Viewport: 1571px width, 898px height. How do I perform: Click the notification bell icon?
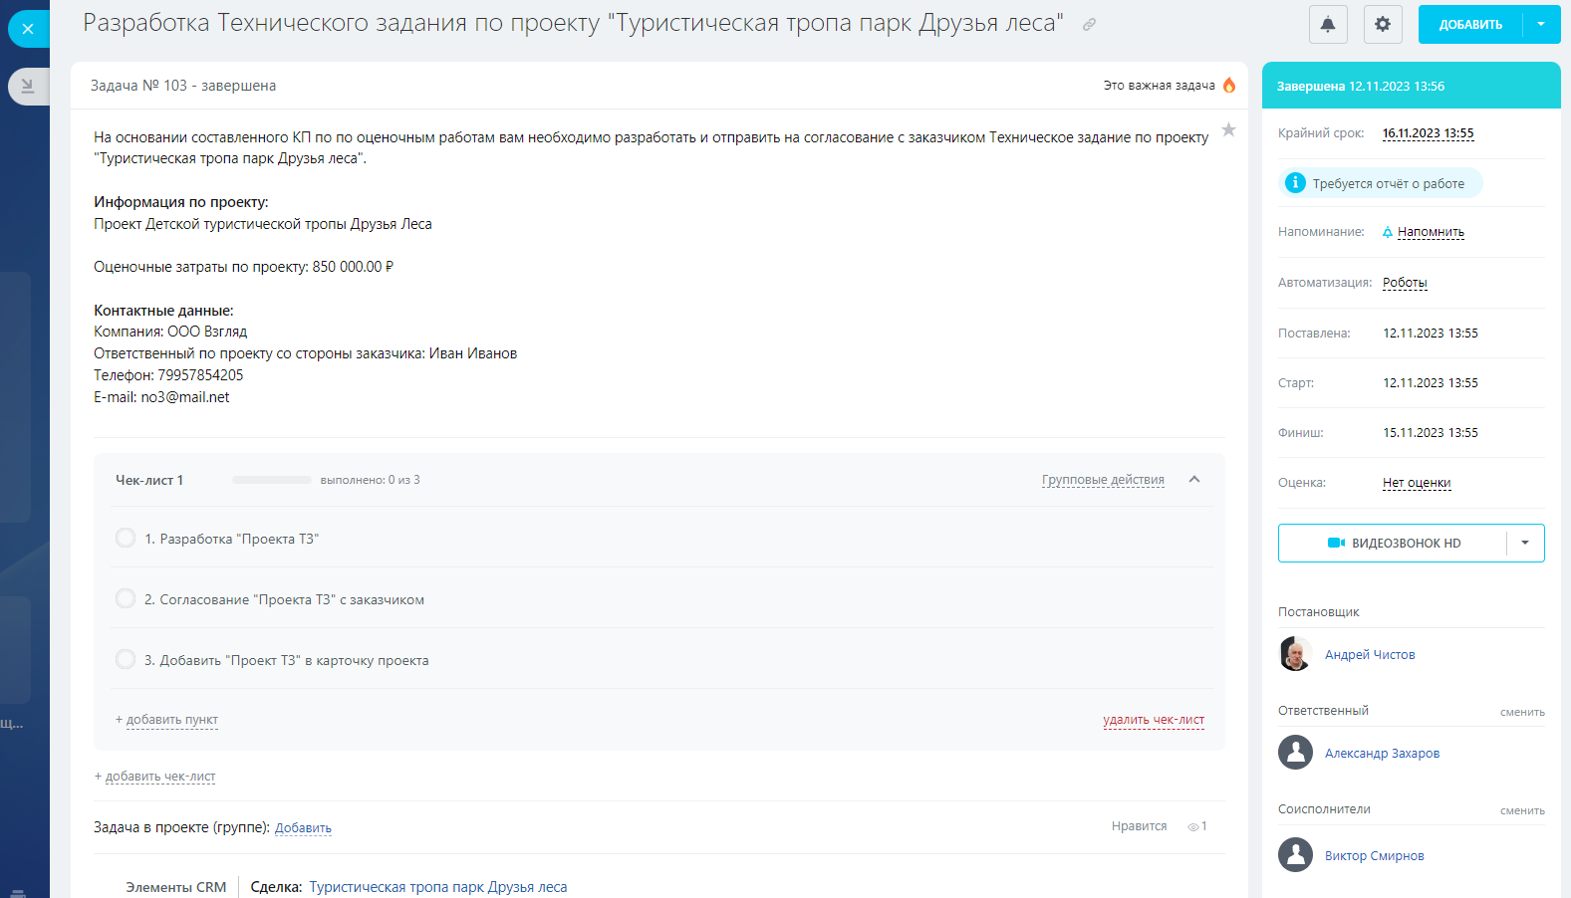(1328, 25)
